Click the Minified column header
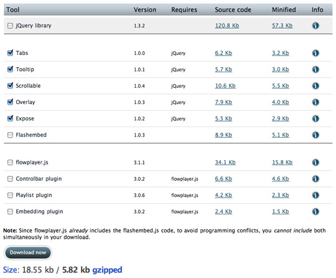 point(284,9)
